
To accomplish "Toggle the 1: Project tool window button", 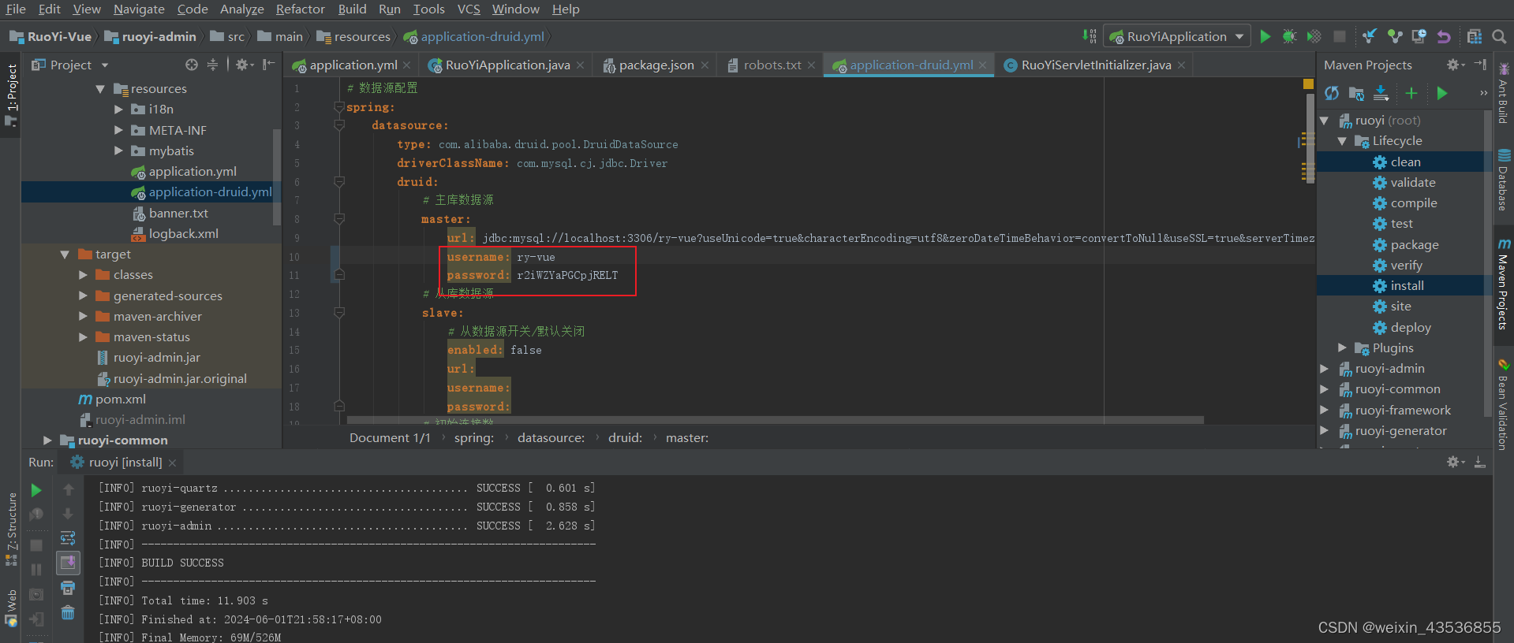I will pos(11,95).
